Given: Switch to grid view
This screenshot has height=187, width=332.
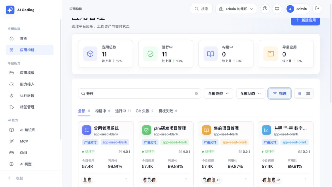Looking at the screenshot, I should (x=299, y=94).
